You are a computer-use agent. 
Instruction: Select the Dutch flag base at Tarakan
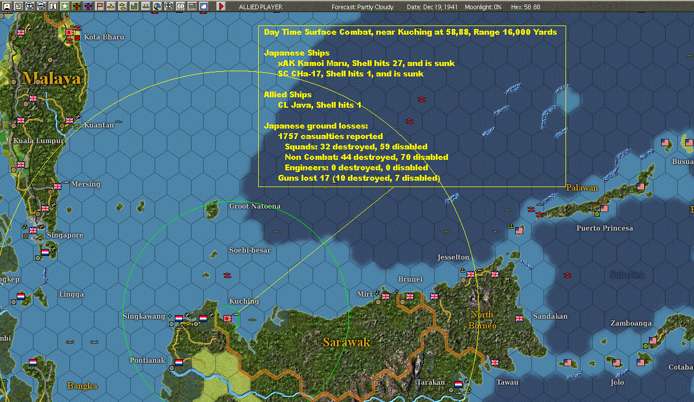coord(458,384)
